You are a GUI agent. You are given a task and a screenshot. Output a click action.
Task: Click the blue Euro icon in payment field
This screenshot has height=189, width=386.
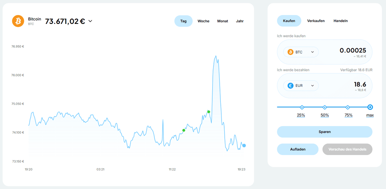[289, 86]
